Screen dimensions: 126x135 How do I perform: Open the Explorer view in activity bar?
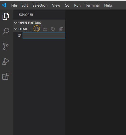(5, 16)
